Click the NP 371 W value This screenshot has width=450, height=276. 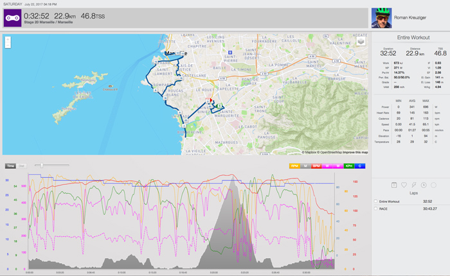tap(398, 68)
